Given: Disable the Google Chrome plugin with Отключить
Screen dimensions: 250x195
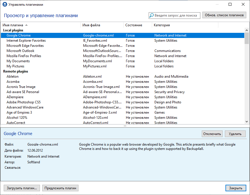Looking at the screenshot, I should click(x=212, y=134).
